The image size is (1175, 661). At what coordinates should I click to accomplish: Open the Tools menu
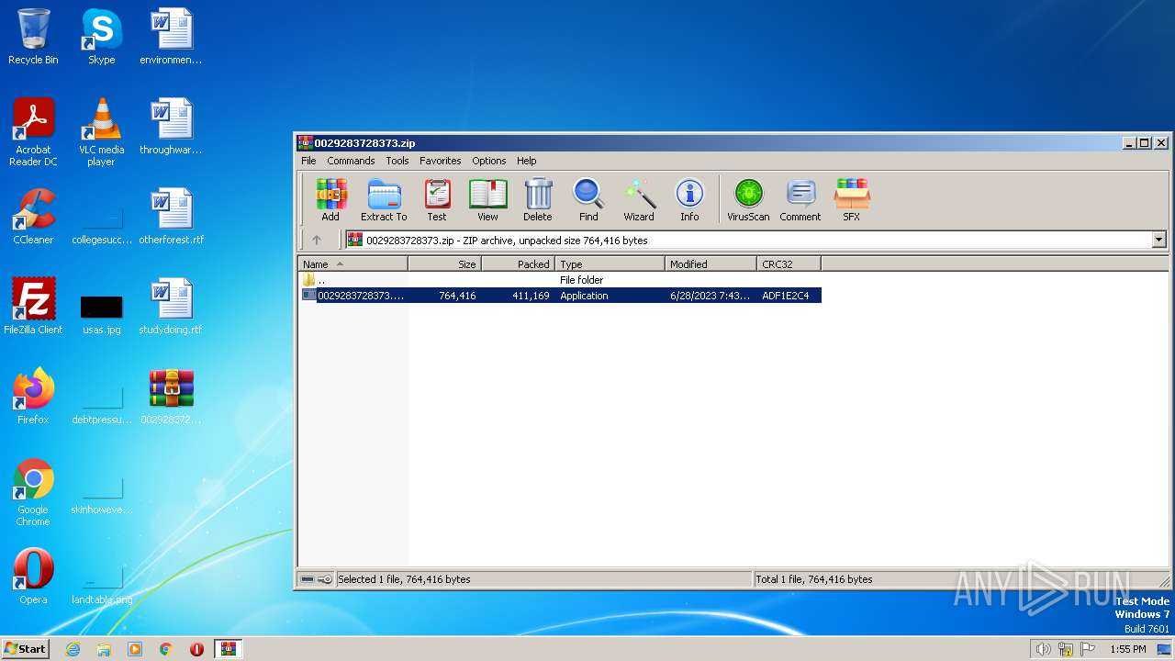click(x=397, y=161)
